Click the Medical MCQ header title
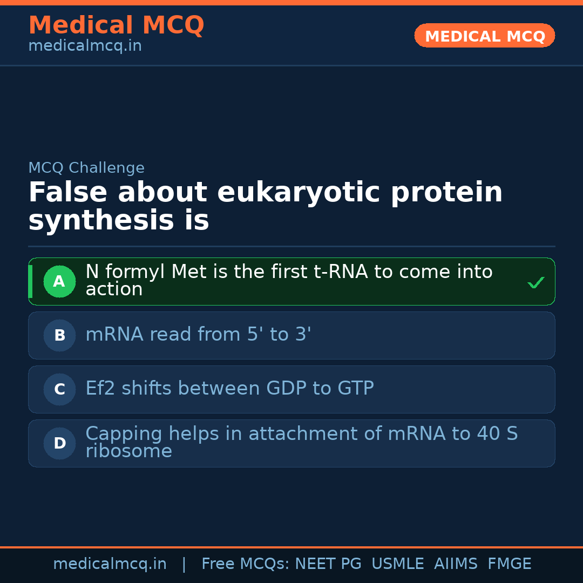Viewport: 583px width, 583px height. [x=116, y=25]
